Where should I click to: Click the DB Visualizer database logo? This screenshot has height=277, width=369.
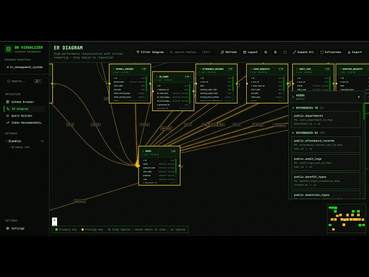[x=9, y=49]
